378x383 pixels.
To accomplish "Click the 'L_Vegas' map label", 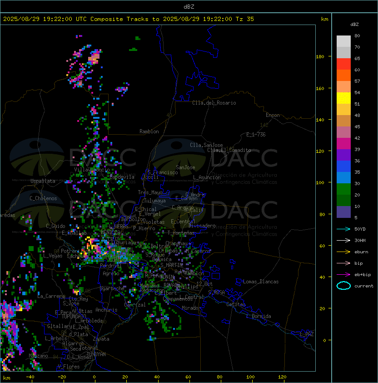I will [53, 256].
